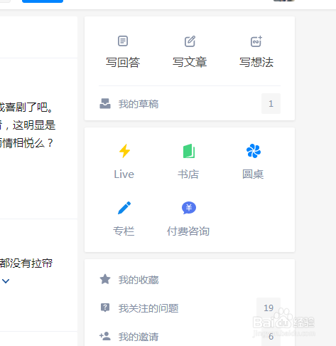Open the 写文章 label
Viewport: 336px width, 346px height.
coord(190,63)
